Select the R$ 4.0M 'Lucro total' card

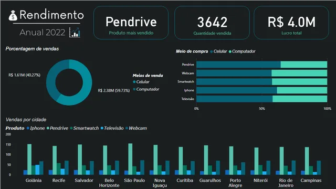tap(291, 23)
